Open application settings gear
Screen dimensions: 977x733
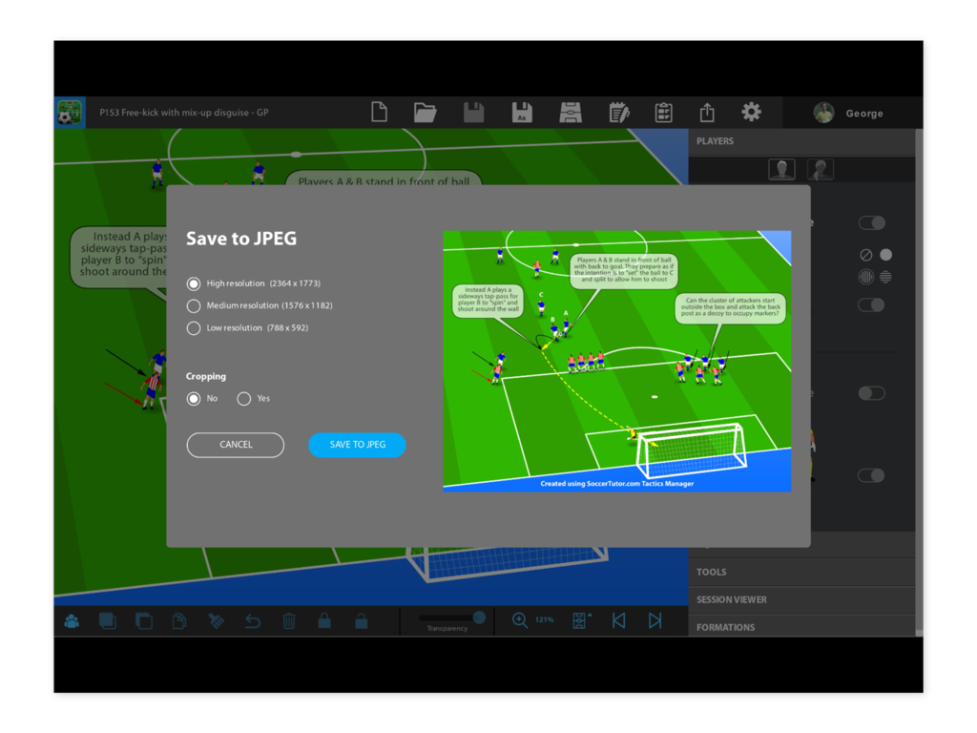752,112
